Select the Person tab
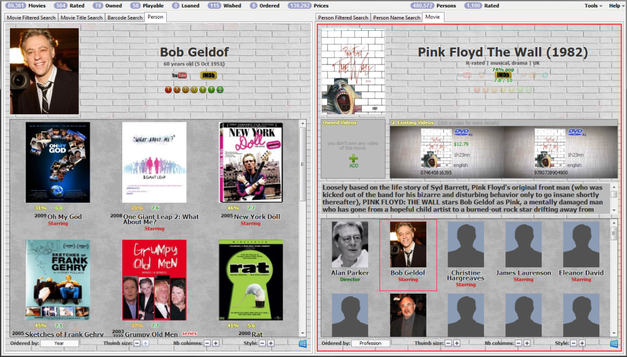Image resolution: width=627 pixels, height=357 pixels. coord(155,17)
